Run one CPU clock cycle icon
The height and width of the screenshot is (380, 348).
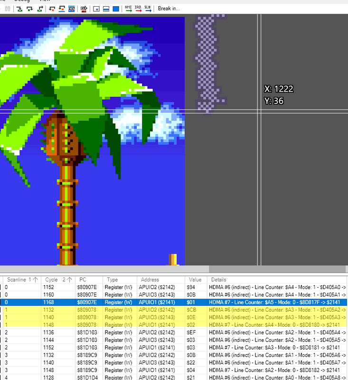click(x=84, y=9)
